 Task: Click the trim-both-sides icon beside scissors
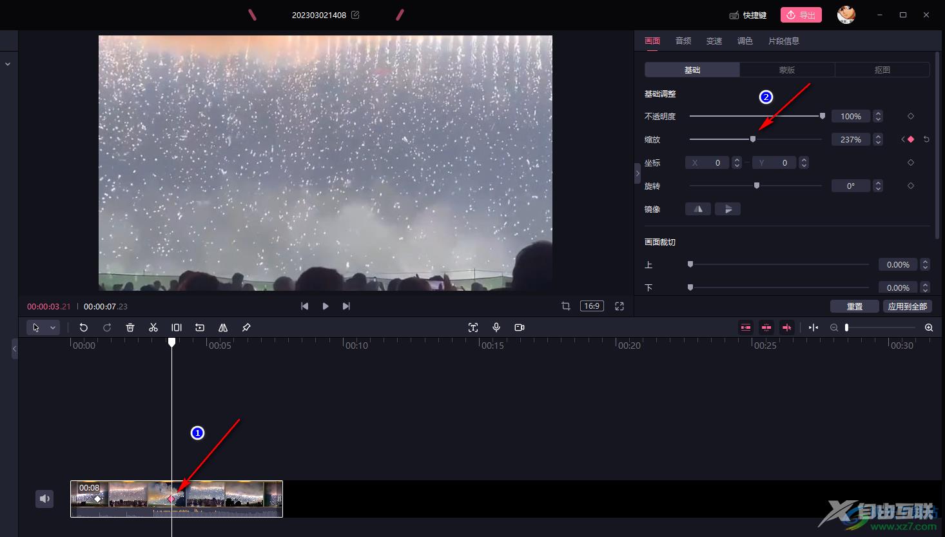pyautogui.click(x=177, y=327)
